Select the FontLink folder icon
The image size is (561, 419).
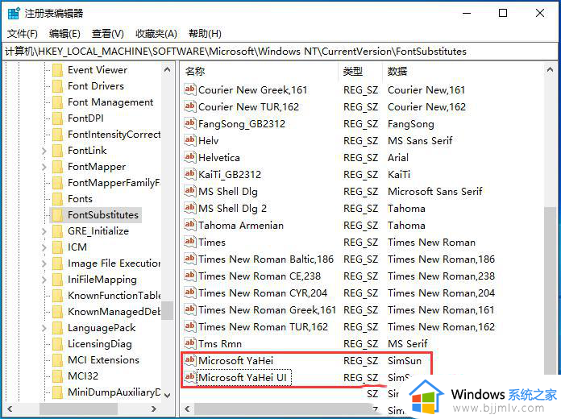pyautogui.click(x=57, y=151)
